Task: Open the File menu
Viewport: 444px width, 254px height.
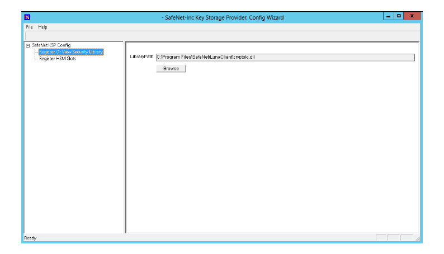Action: click(29, 27)
